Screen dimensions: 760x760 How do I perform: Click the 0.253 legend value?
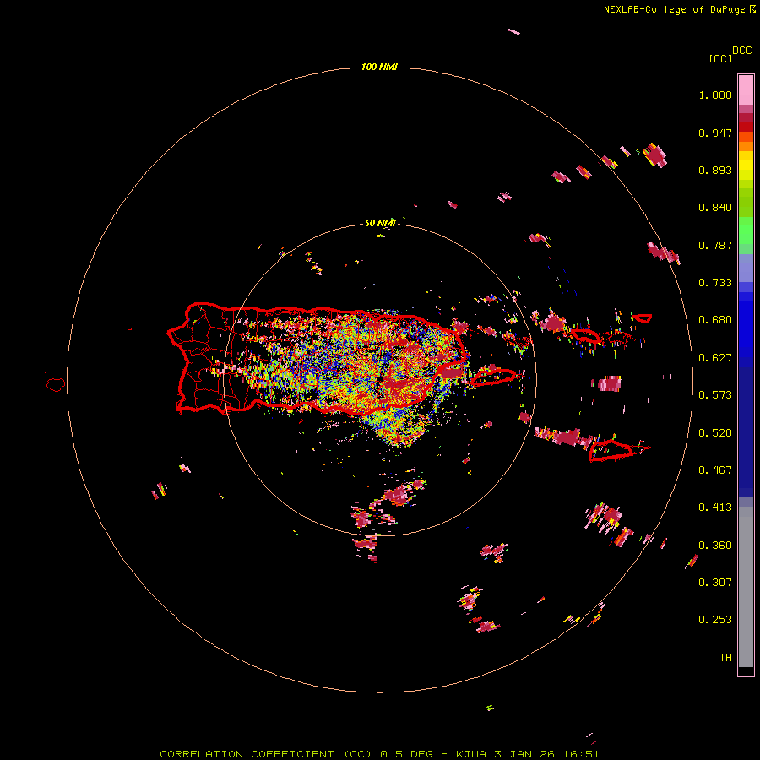715,620
